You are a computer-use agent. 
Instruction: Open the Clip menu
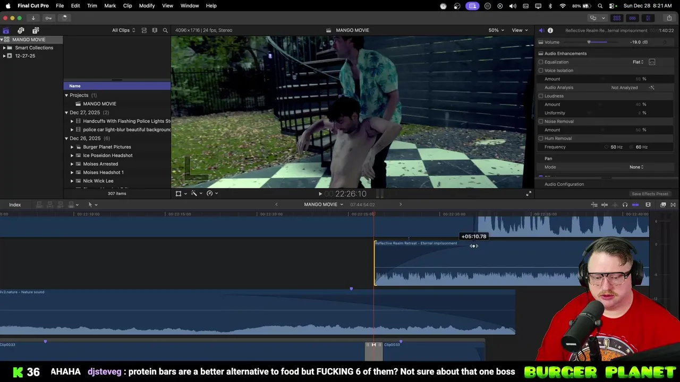(x=127, y=6)
